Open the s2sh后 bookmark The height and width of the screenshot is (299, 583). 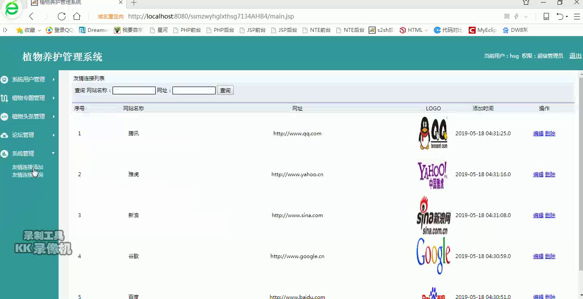(381, 30)
